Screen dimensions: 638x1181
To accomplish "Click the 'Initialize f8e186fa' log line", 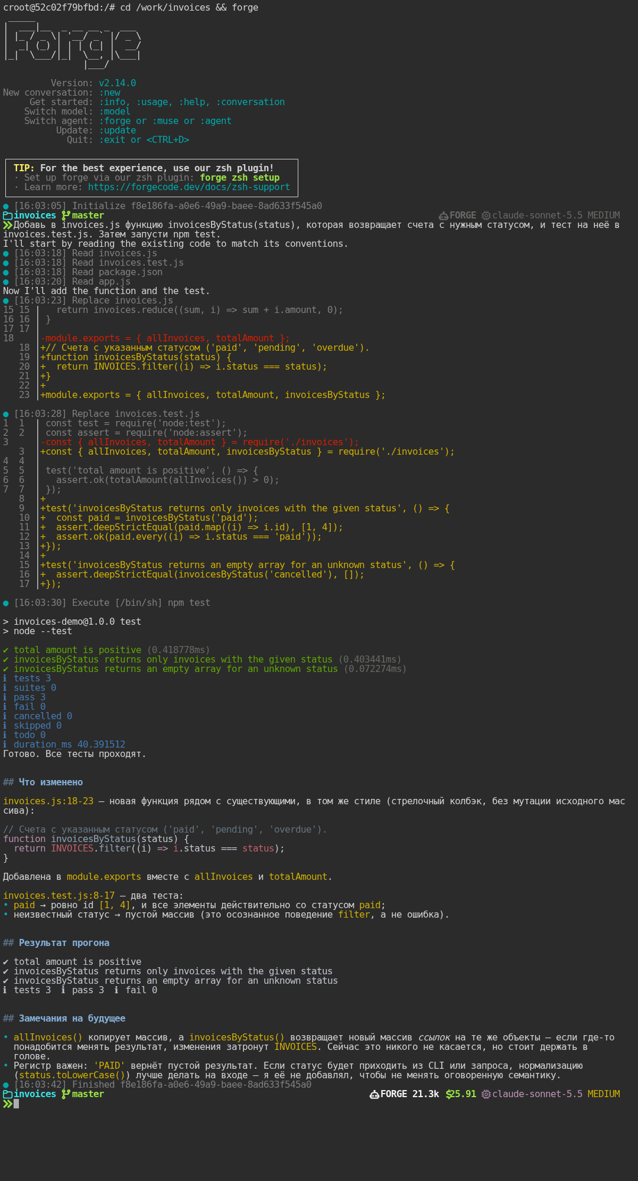I will click(162, 206).
